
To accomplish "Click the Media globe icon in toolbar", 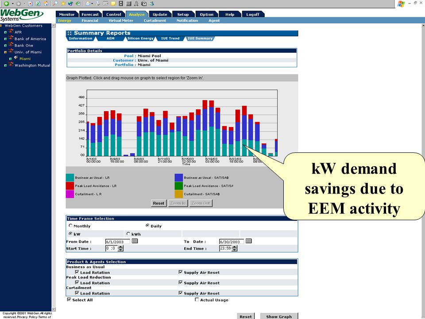I will click(x=71, y=4).
